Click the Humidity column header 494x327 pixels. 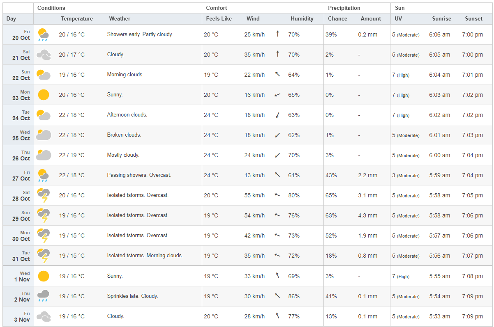click(302, 19)
